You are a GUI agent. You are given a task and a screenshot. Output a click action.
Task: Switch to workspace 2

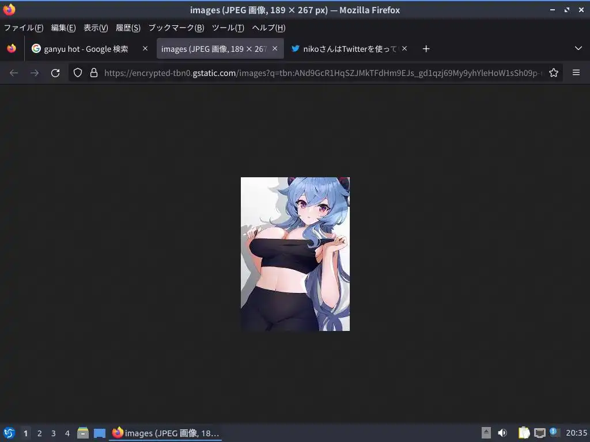coord(40,433)
